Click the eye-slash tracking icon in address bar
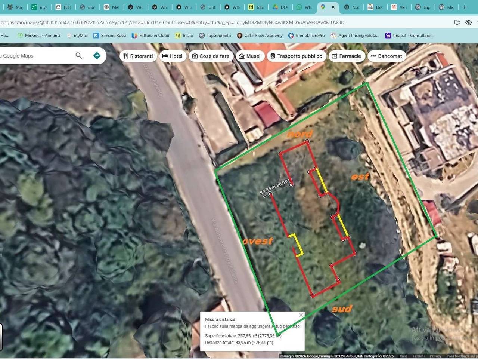 coord(468,22)
